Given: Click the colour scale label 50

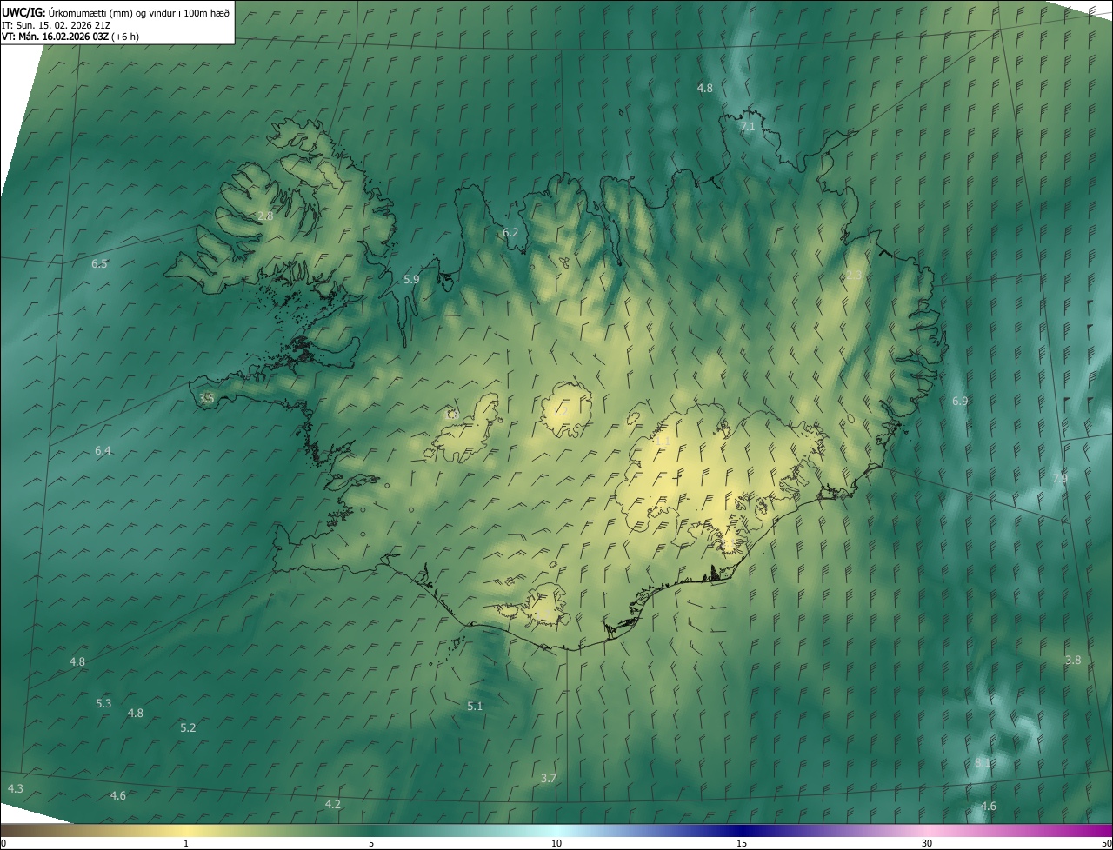Looking at the screenshot, I should (x=1106, y=843).
